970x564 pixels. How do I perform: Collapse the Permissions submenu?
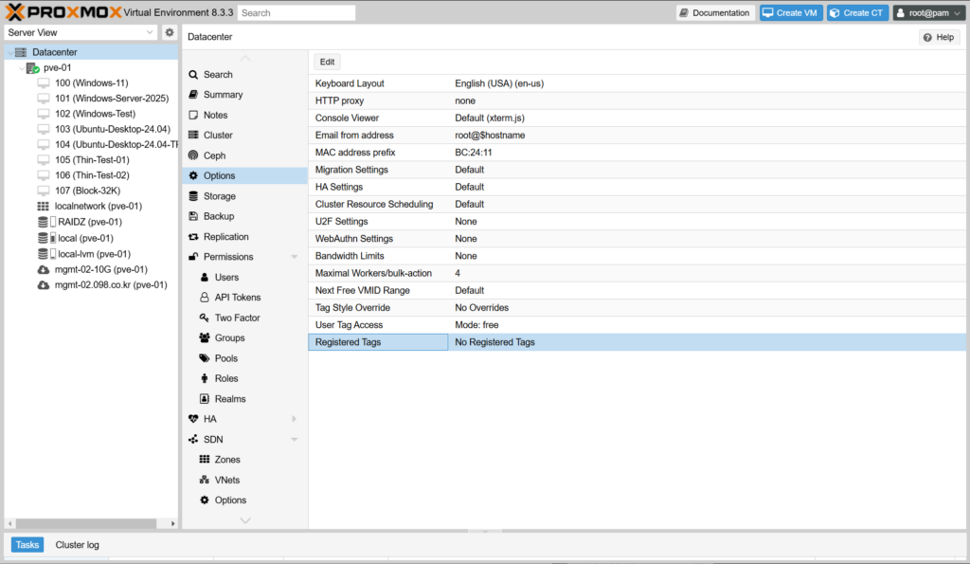pos(295,257)
